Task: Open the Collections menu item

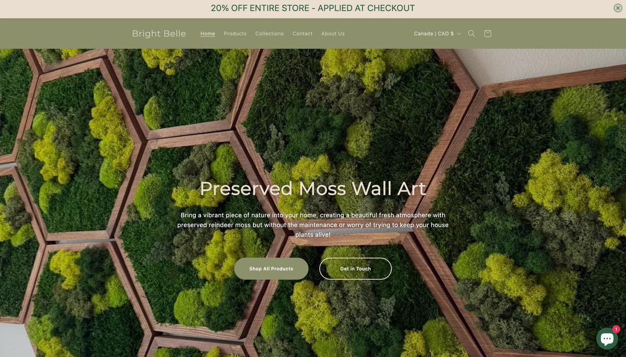Action: 270,33
